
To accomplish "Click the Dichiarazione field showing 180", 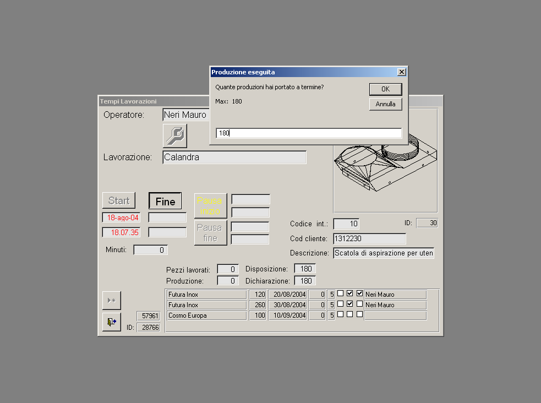I will pyautogui.click(x=305, y=281).
